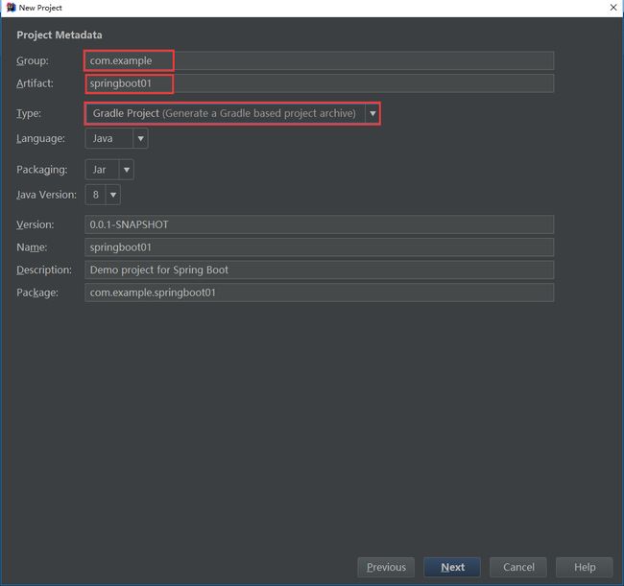The image size is (624, 586).
Task: Click the Java Version label
Action: coord(47,195)
